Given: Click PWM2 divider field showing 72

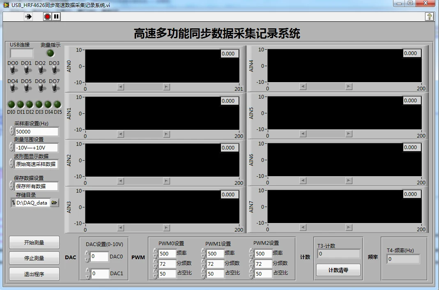Looking at the screenshot, I should (263, 264).
